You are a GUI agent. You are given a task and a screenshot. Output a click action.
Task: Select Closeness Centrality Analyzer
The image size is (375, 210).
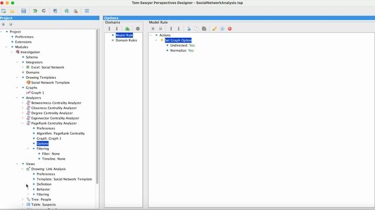(x=54, y=108)
